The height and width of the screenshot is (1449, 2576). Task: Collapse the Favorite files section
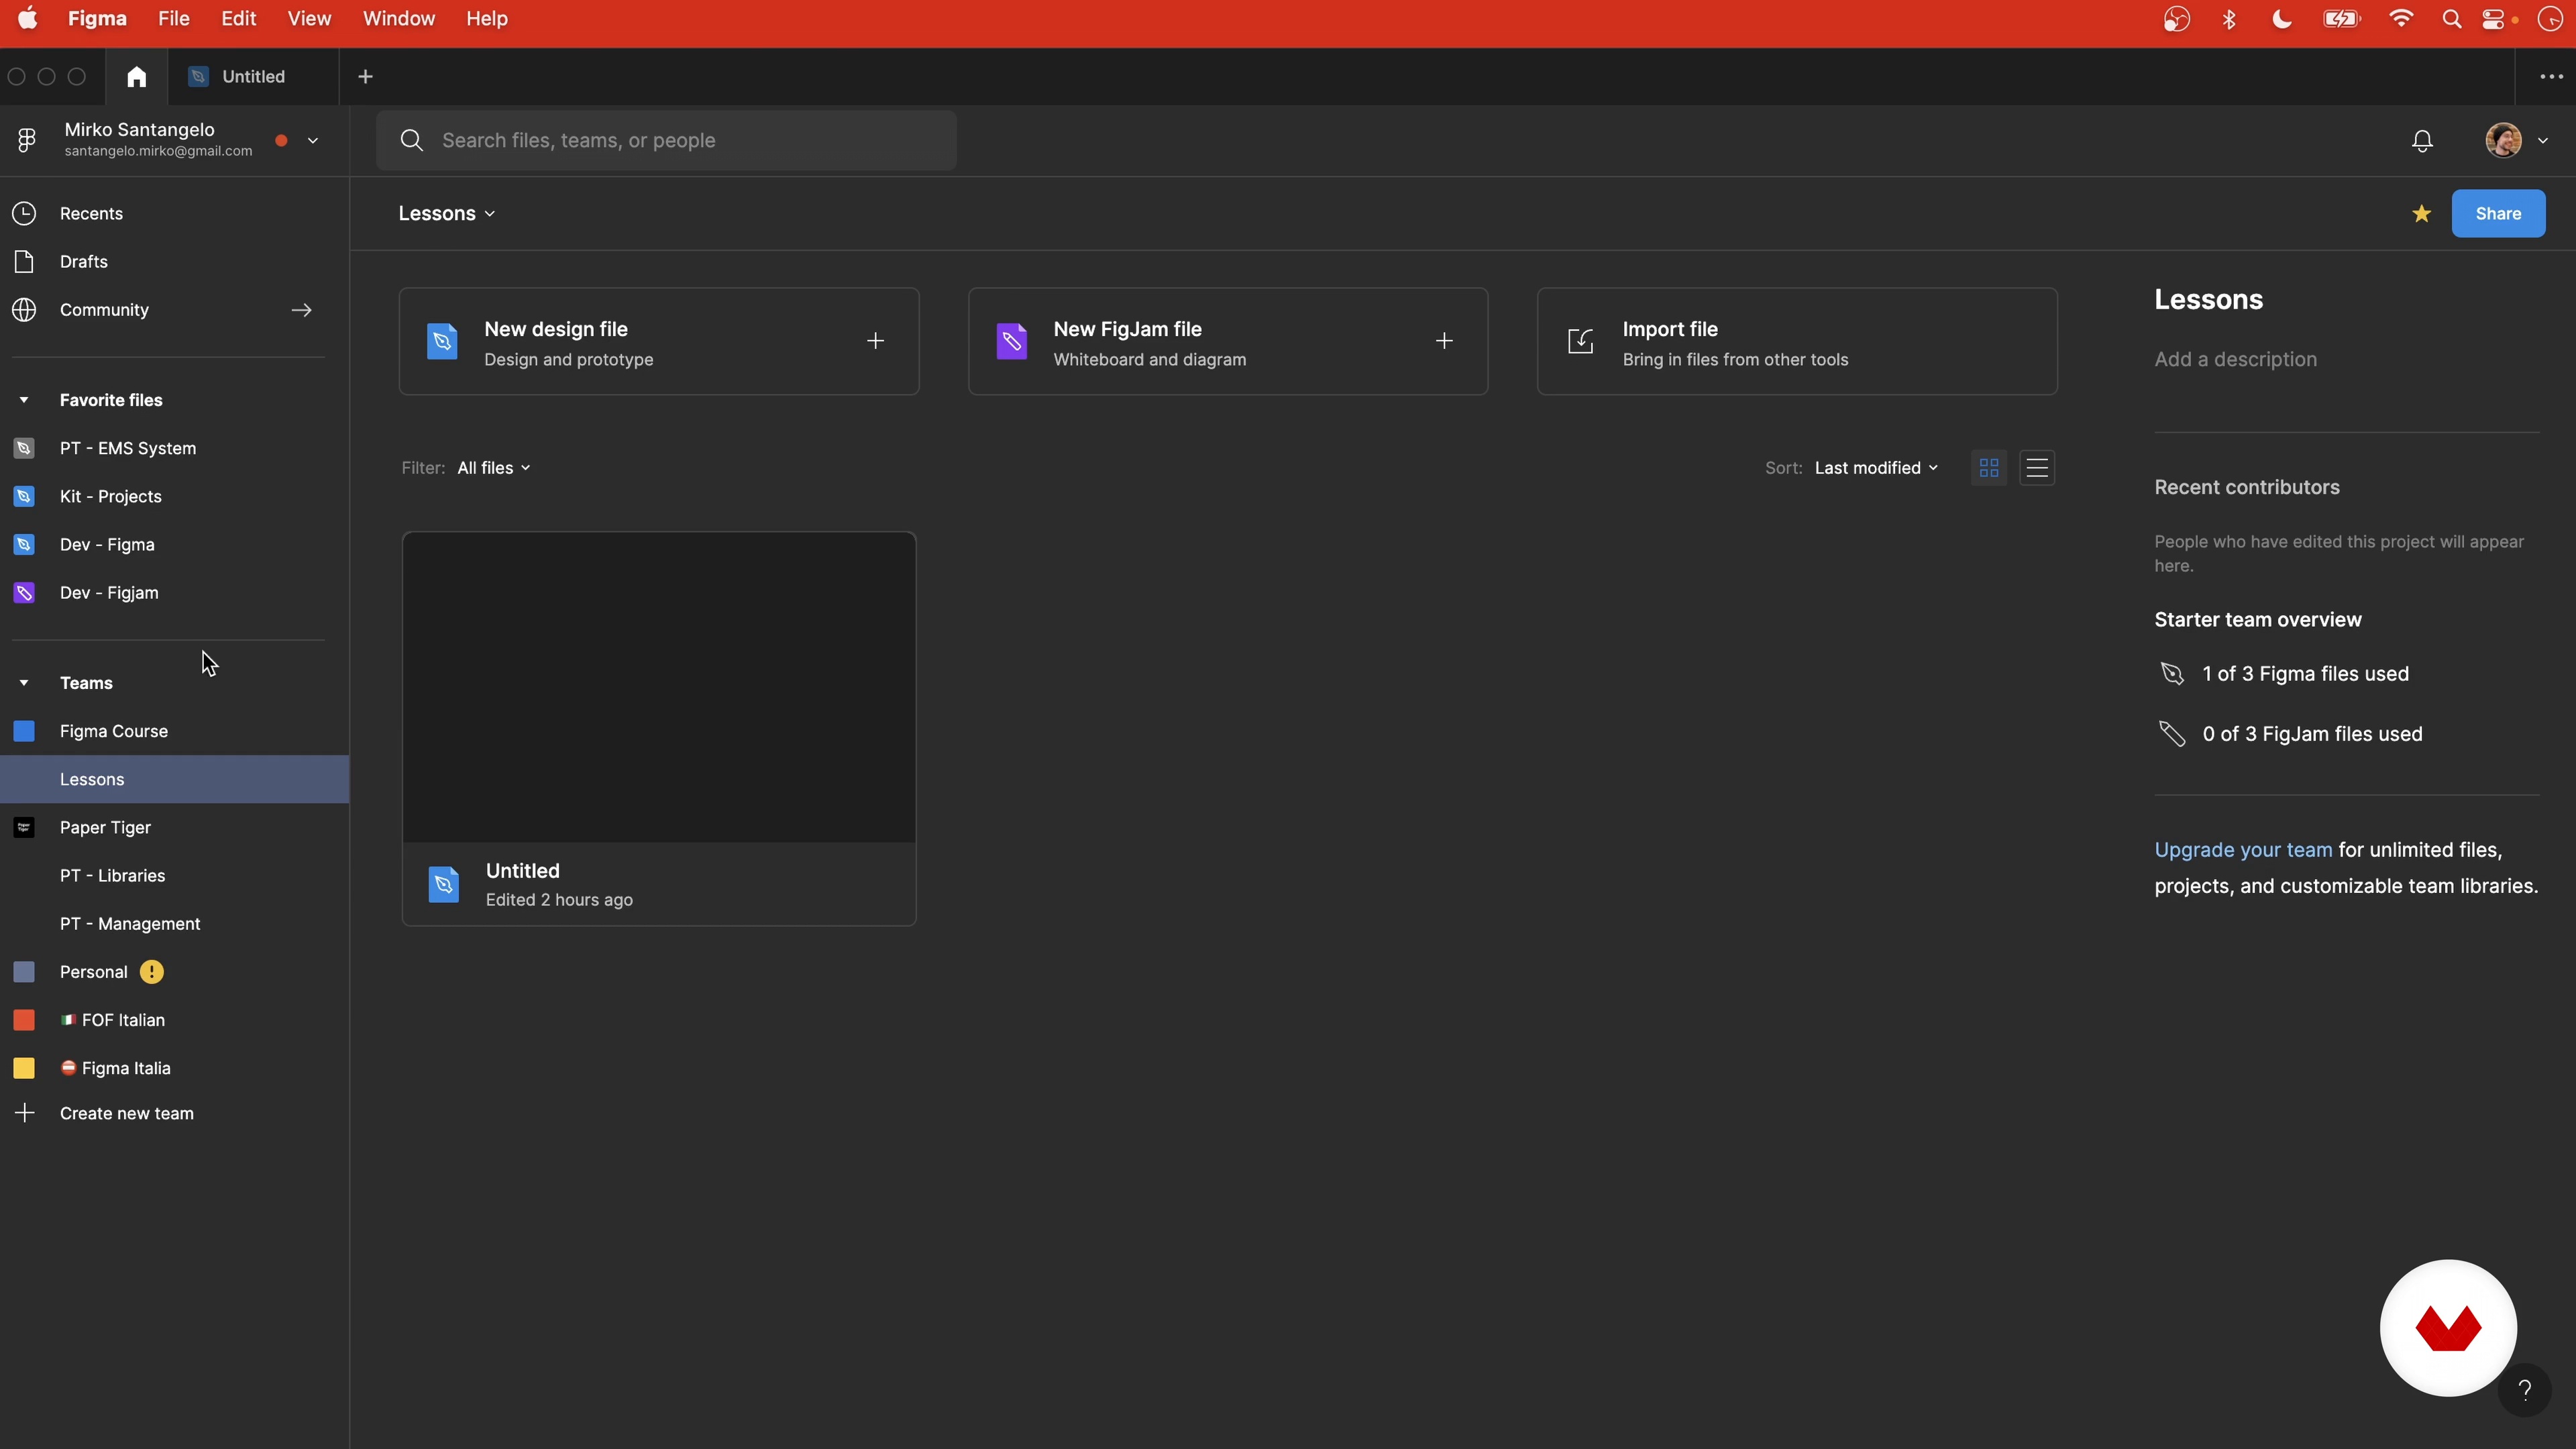[24, 400]
